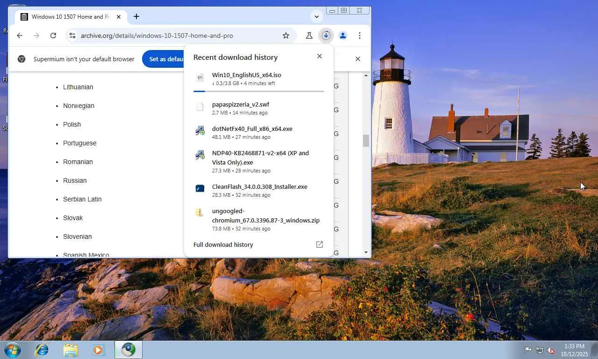
Task: Click the ISO download progress bar
Action: coord(259,91)
